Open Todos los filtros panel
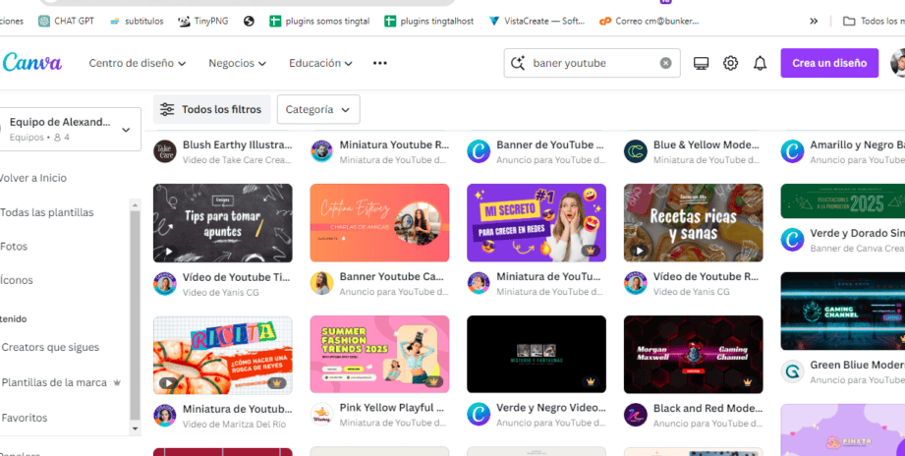 211,109
